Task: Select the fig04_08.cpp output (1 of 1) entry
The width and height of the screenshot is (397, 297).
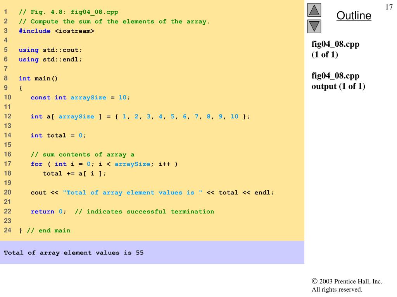Action: click(x=338, y=81)
